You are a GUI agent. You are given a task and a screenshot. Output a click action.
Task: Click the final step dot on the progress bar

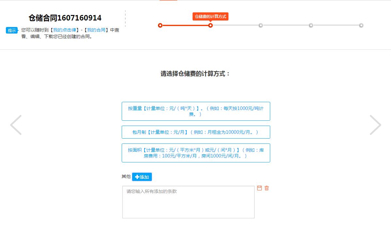click(x=361, y=25)
